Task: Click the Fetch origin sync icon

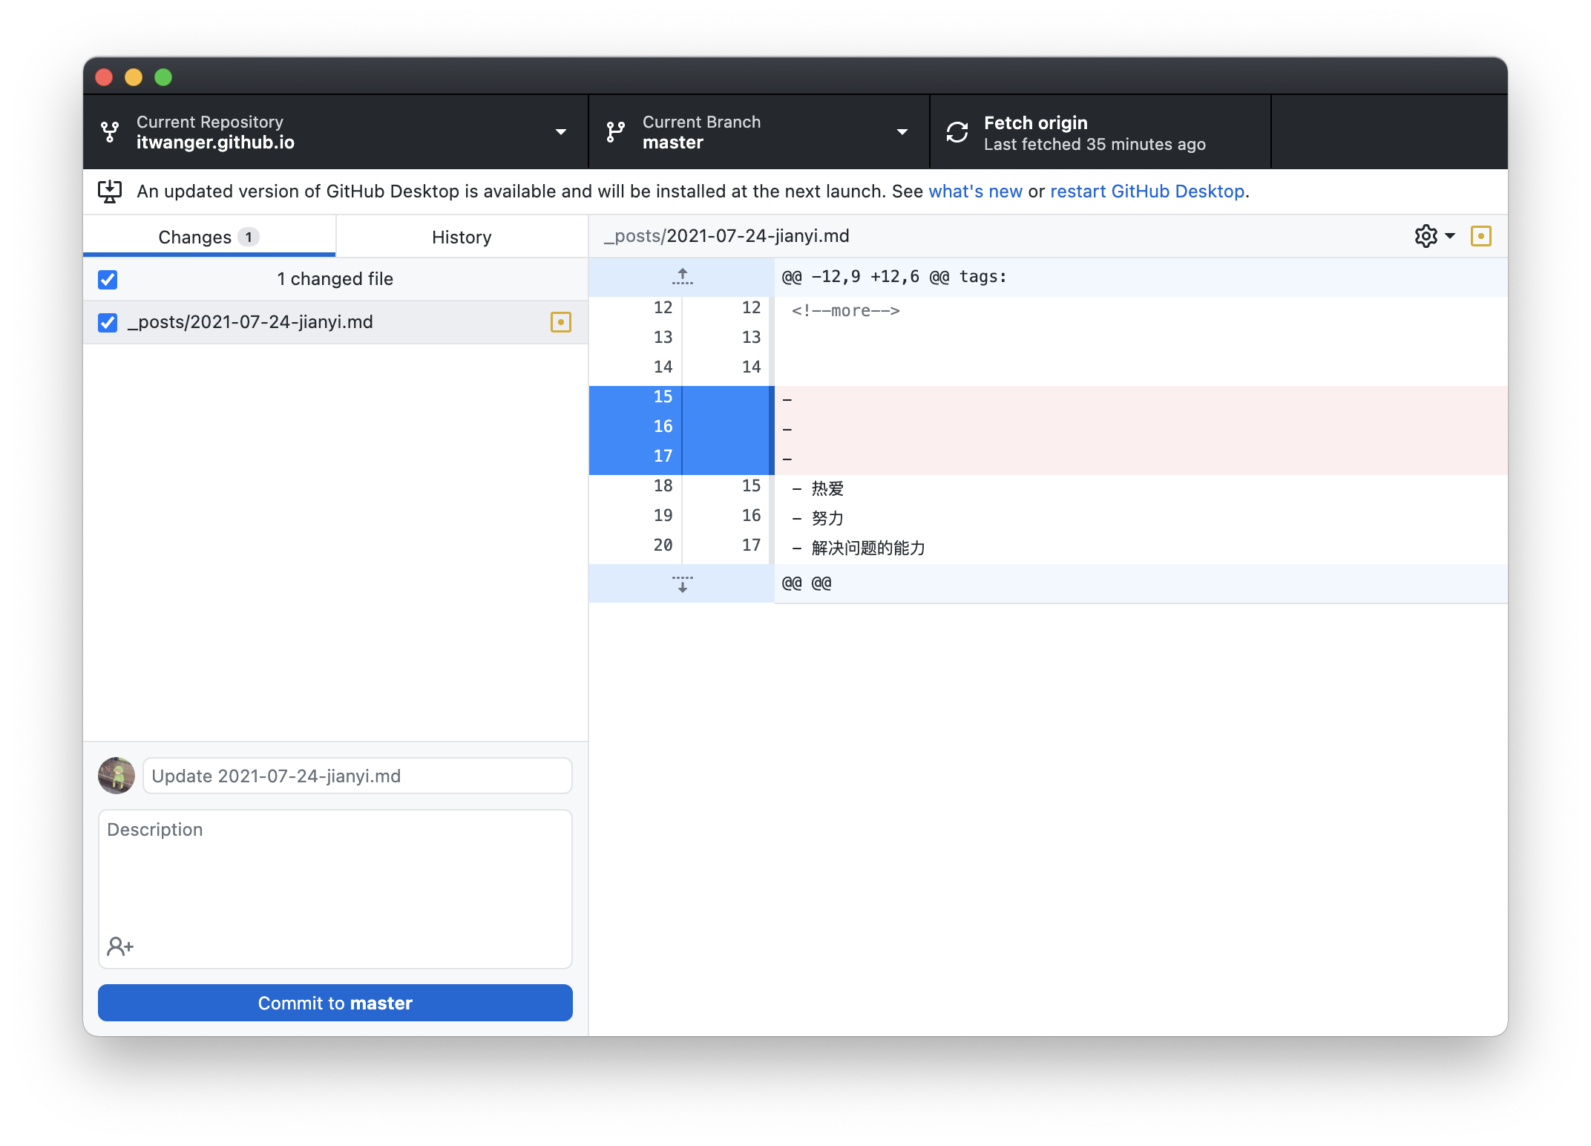Action: pyautogui.click(x=957, y=133)
